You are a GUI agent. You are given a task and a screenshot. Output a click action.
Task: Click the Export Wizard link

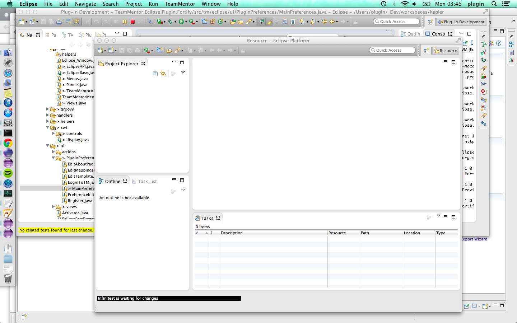pos(474,239)
